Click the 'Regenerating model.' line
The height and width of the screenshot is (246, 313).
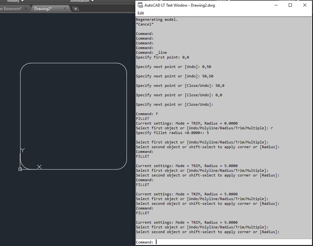tap(157, 20)
